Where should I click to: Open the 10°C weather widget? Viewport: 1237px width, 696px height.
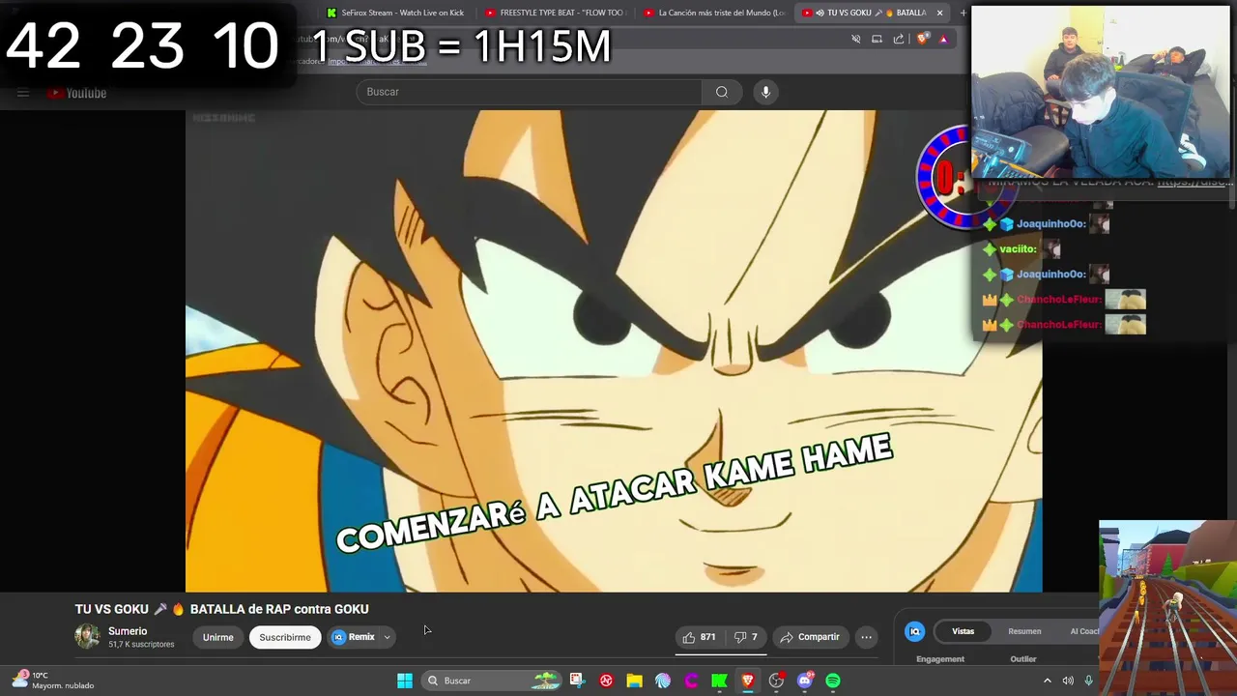[x=53, y=680]
